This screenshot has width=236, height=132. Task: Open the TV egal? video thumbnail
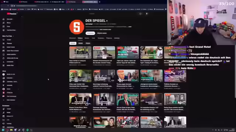(175, 99)
